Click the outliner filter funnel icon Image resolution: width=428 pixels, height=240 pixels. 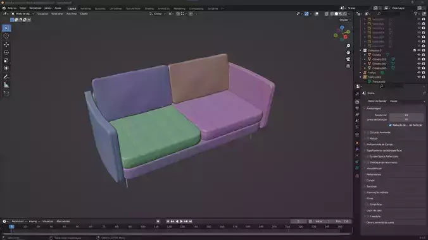(416, 14)
